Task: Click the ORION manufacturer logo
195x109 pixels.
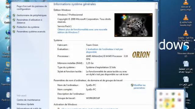Action: click(x=141, y=54)
